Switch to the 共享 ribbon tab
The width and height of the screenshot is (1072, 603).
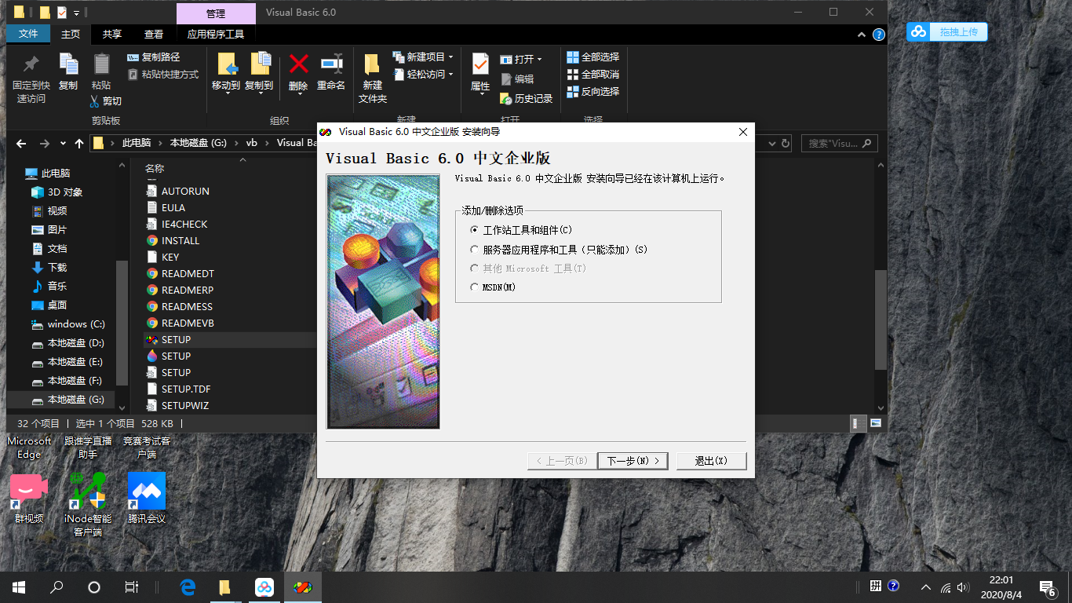click(x=112, y=34)
